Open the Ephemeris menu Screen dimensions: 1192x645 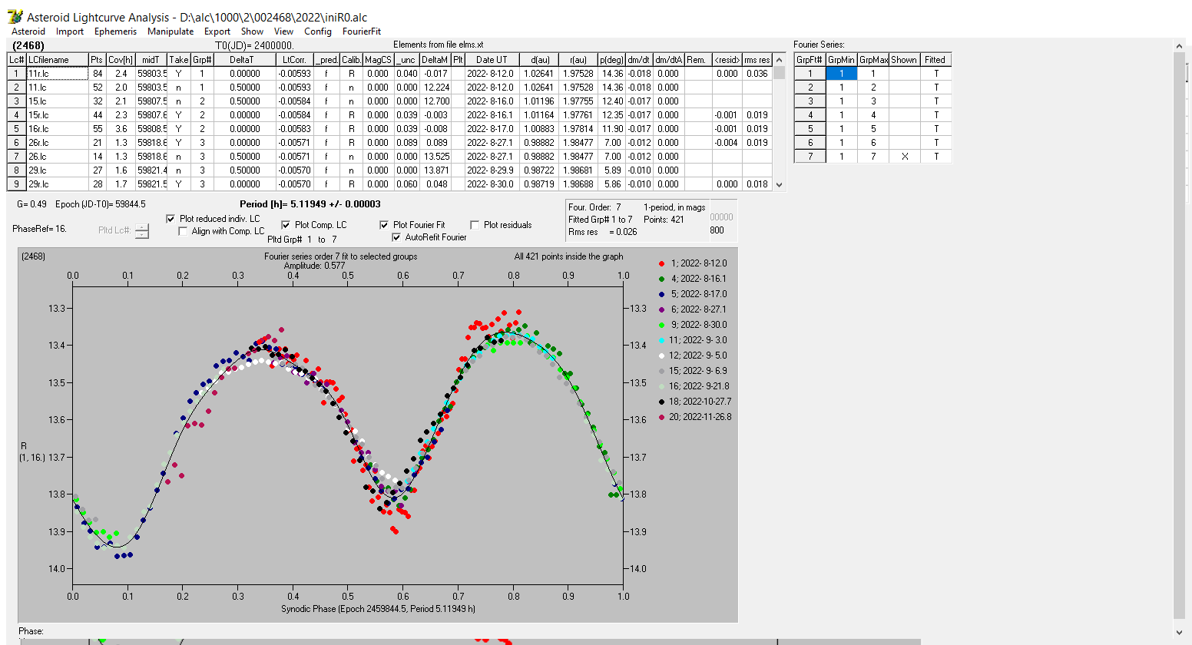click(x=115, y=31)
